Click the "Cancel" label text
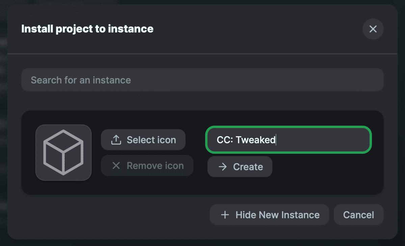This screenshot has height=246, width=405. click(x=358, y=215)
